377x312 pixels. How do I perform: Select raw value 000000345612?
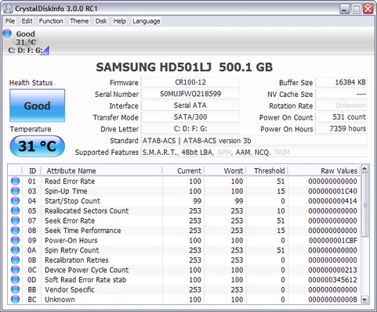(x=332, y=280)
